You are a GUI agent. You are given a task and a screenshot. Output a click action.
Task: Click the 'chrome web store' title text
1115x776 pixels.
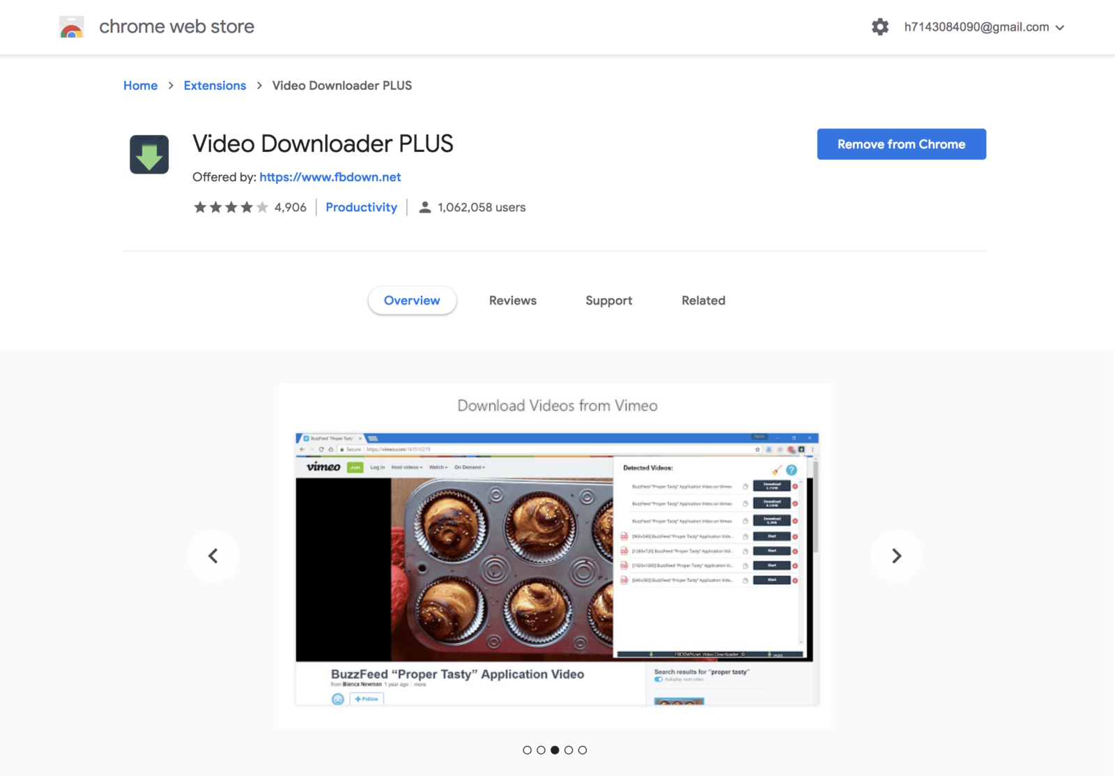pos(177,26)
